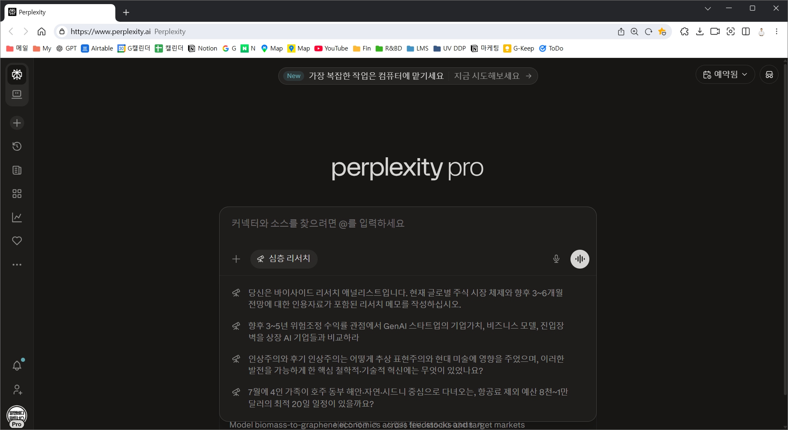Click the share page icon in address bar
This screenshot has width=788, height=430.
pyautogui.click(x=621, y=32)
